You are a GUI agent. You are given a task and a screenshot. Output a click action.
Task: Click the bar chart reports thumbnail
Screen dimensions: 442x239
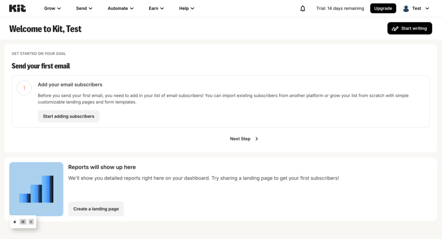[36, 189]
